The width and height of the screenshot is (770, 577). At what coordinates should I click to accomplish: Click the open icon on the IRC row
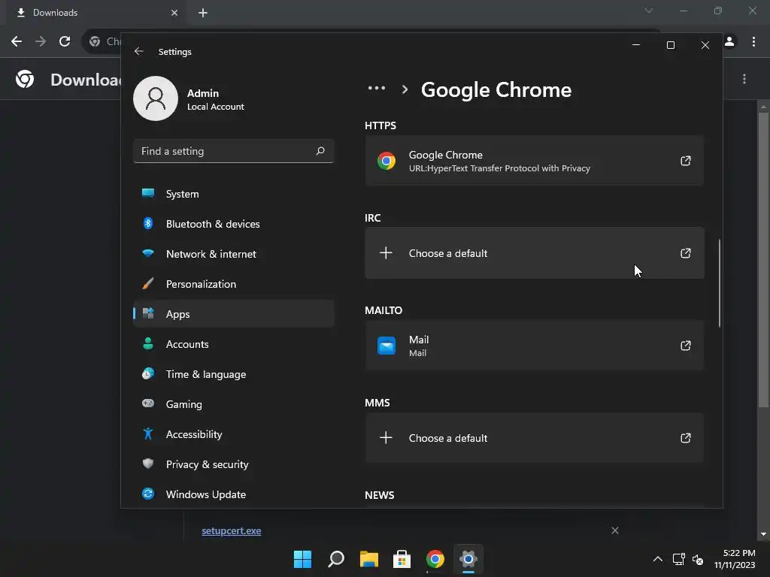tap(686, 253)
